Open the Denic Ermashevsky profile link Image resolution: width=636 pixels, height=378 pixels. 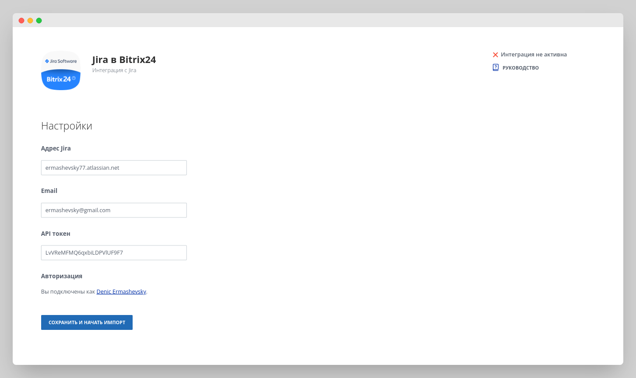(121, 292)
